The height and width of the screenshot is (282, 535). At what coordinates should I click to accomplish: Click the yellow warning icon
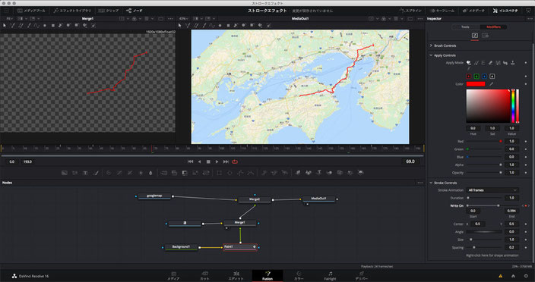tap(501, 276)
